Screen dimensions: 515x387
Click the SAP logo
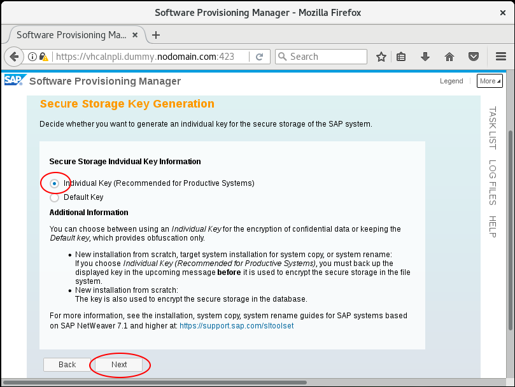(x=14, y=80)
